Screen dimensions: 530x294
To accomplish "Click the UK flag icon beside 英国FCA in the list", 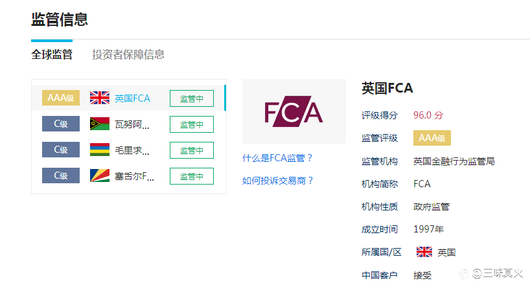I will [x=100, y=98].
